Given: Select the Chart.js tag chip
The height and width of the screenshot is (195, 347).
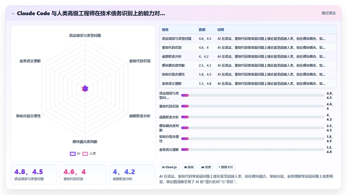Looking at the screenshot, I should click(169, 167).
